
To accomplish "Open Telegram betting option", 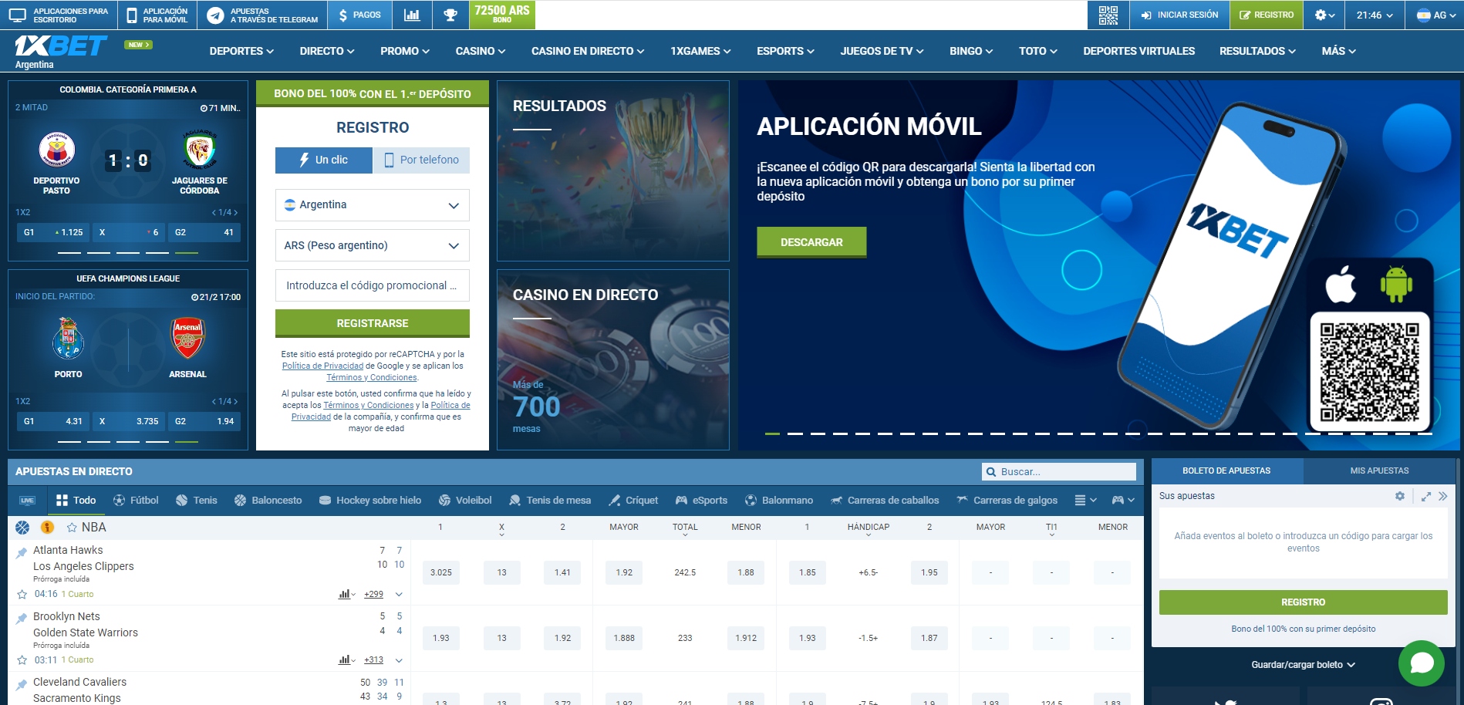I will [x=262, y=15].
